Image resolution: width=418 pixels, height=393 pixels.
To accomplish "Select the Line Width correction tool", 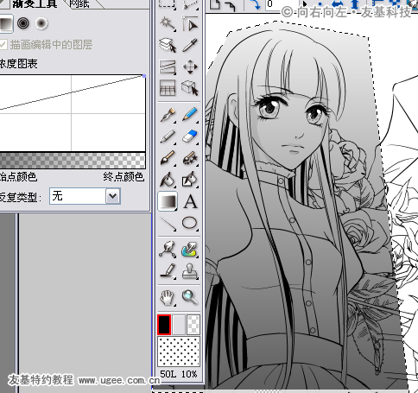I will [168, 271].
